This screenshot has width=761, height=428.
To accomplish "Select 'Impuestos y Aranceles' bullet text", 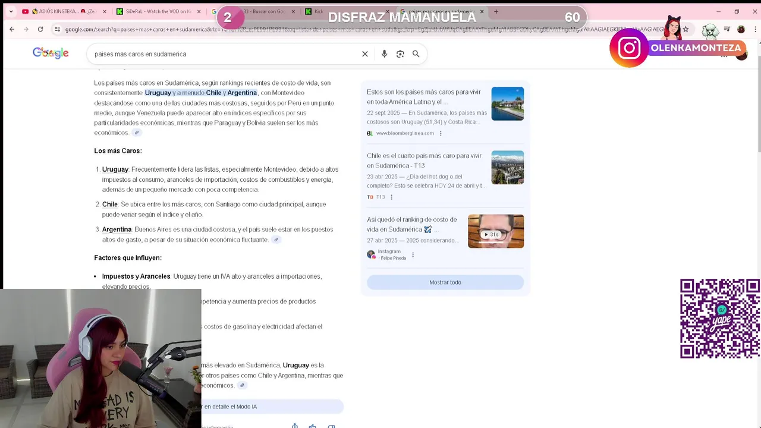I will [136, 276].
